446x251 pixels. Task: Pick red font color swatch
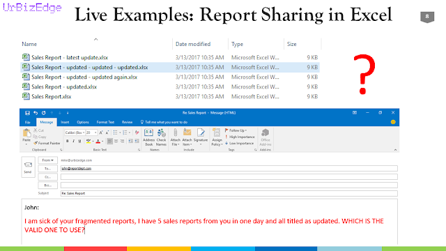(98, 141)
